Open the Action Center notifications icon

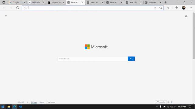[190, 107]
